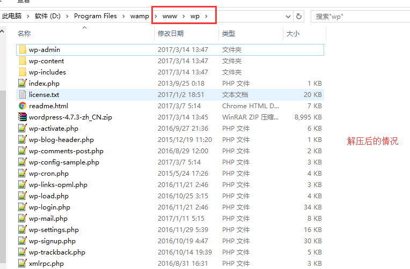Click the 搜索"wp" search box

[361, 17]
